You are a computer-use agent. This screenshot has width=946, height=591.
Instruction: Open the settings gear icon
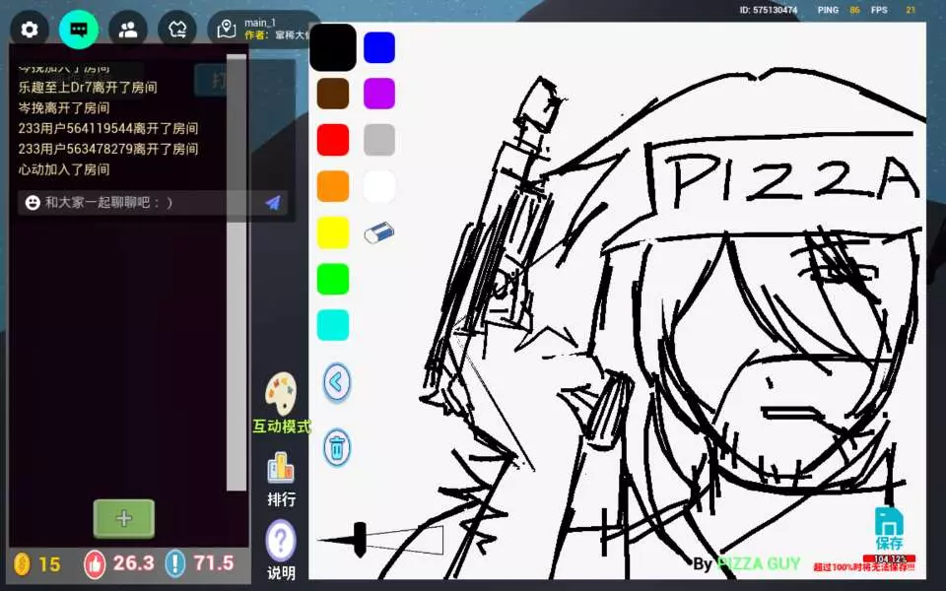click(x=30, y=30)
